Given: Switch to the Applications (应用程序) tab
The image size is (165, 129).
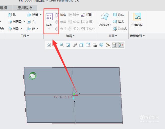Looking at the screenshot, I should pos(25,8).
